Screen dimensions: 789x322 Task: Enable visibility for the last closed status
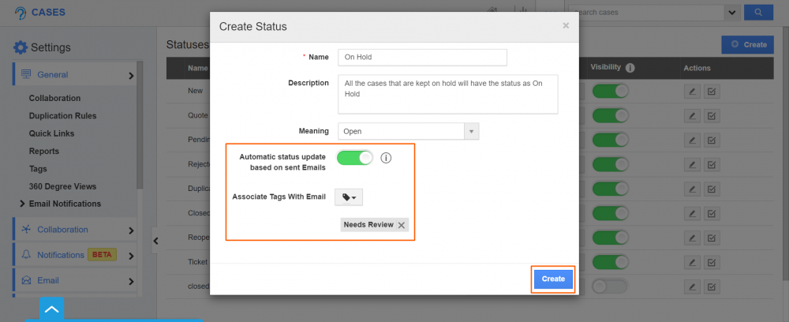click(610, 286)
